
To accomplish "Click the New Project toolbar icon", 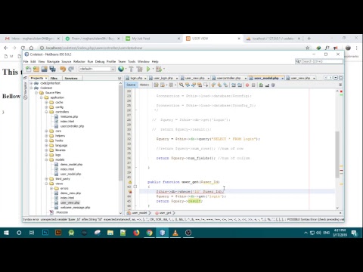I will point(36,69).
